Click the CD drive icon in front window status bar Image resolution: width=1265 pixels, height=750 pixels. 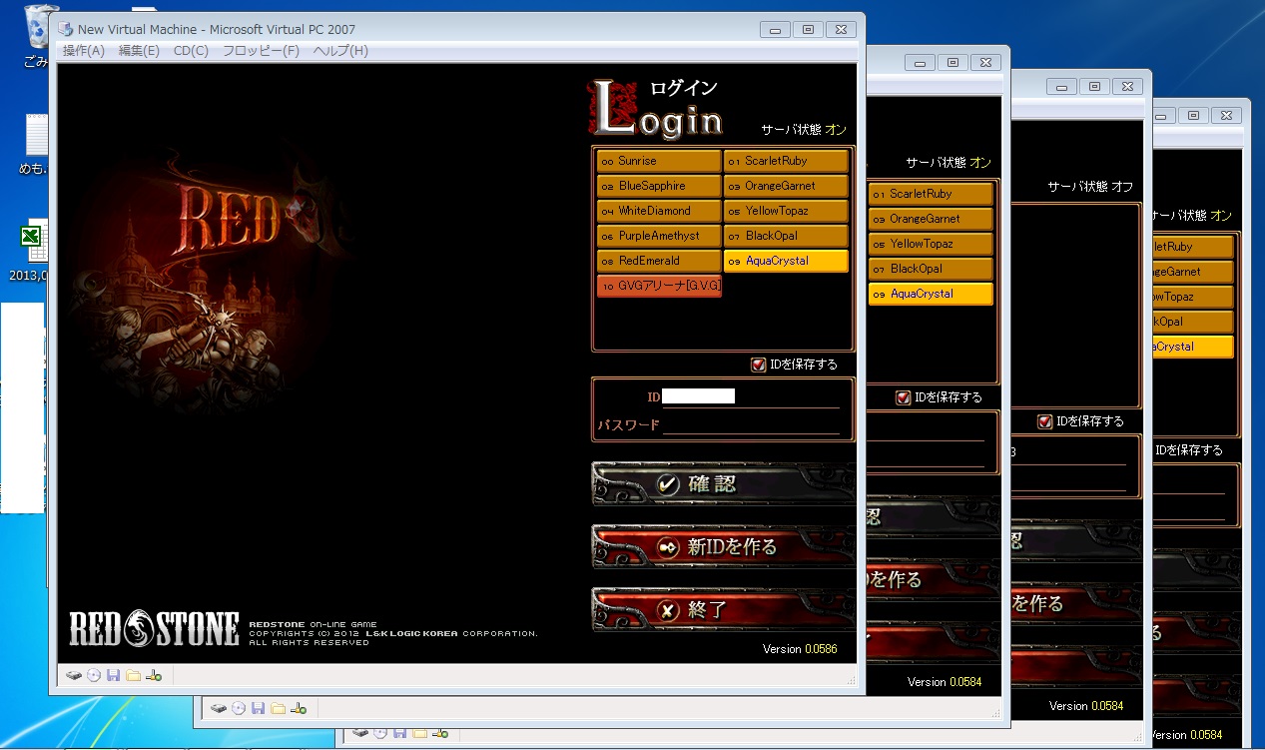coord(94,675)
